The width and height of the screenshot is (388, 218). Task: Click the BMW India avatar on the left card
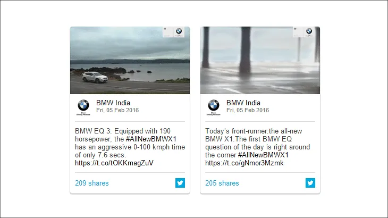pyautogui.click(x=83, y=107)
